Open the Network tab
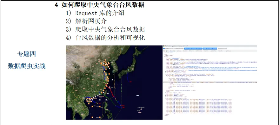 pyautogui.click(x=191, y=51)
